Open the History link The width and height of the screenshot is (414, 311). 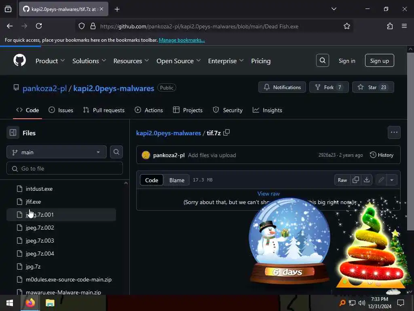tap(382, 155)
